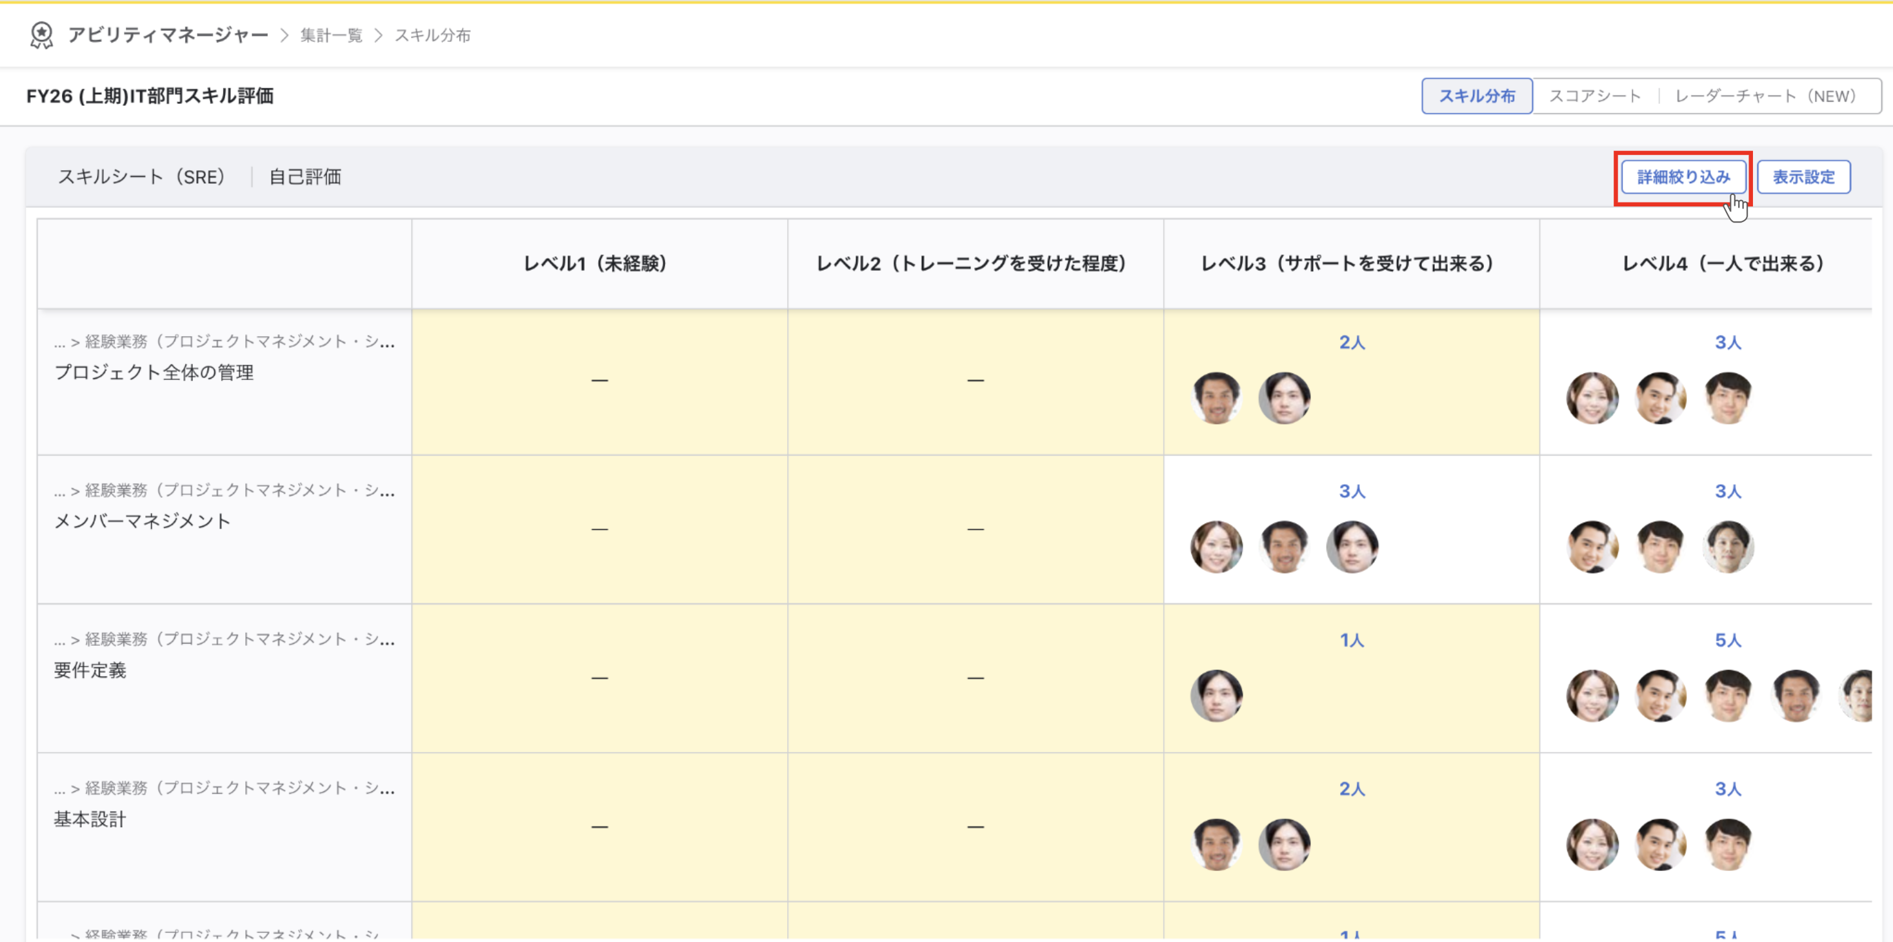Click 詳細絞り込み button
Viewport: 1893px width, 942px height.
point(1683,177)
